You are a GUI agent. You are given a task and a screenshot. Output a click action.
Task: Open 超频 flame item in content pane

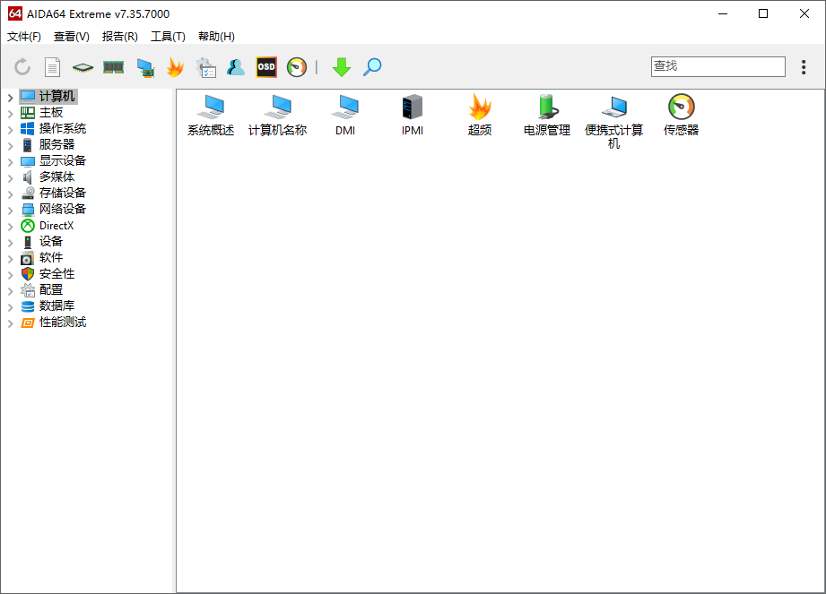coord(480,116)
